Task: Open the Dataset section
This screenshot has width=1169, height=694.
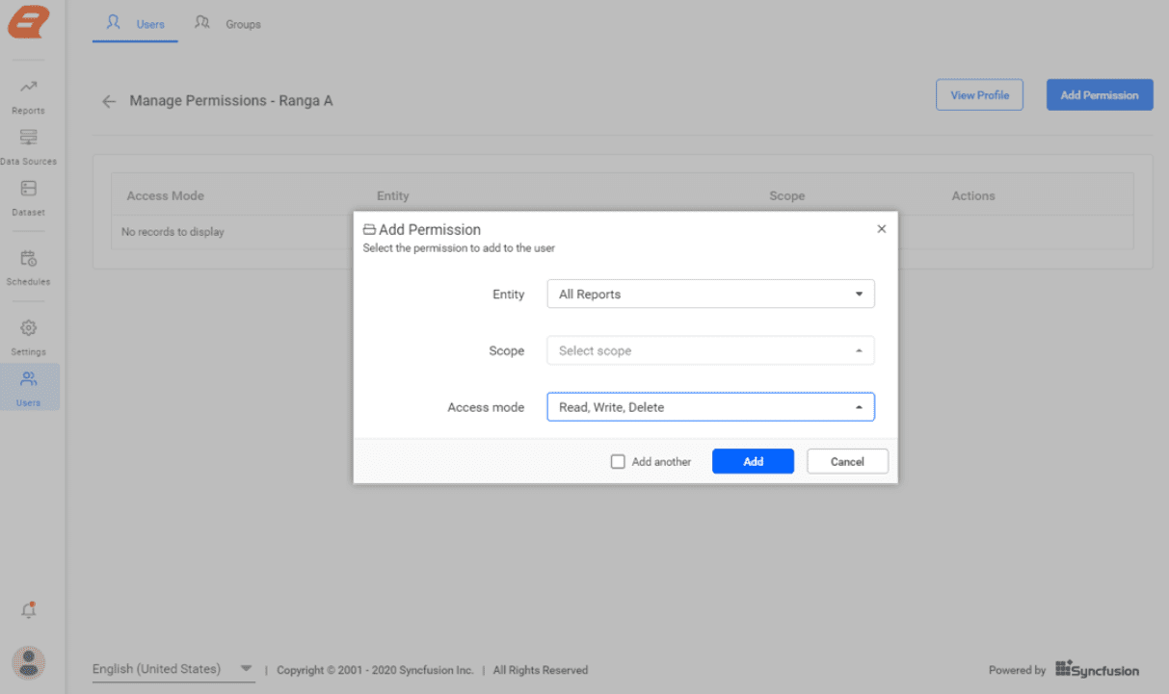Action: [28, 195]
